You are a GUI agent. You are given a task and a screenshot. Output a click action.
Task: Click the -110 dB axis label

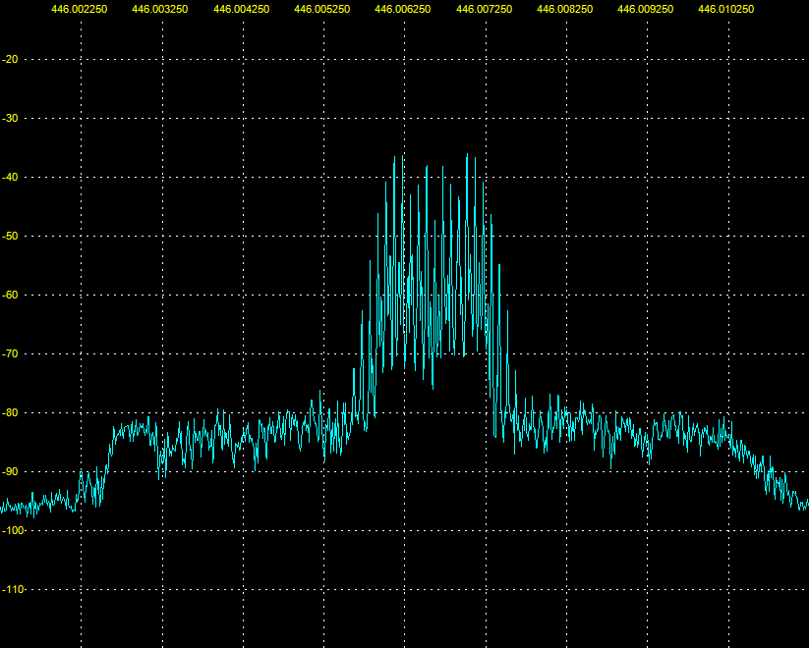tap(13, 589)
